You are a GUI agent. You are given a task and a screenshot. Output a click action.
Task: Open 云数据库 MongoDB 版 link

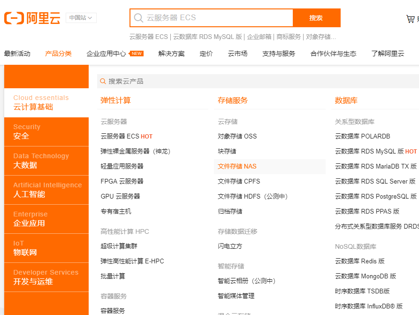366,276
